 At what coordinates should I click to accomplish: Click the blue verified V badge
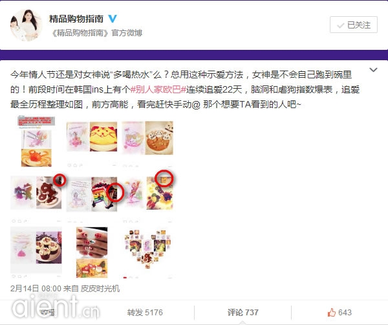[x=113, y=19]
